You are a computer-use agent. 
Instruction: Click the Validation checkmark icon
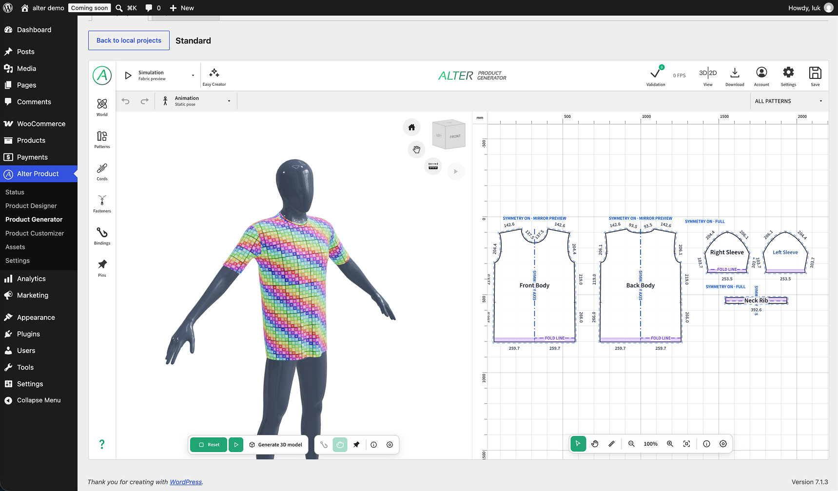click(656, 74)
